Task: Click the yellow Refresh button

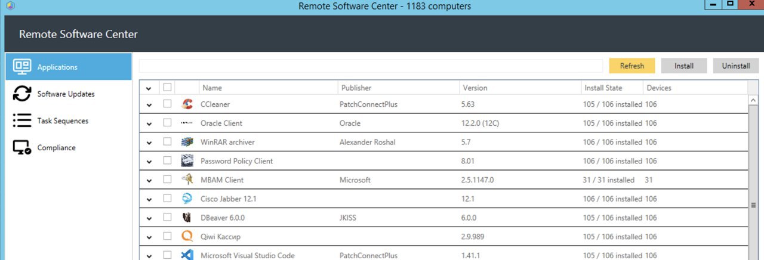Action: coord(631,66)
